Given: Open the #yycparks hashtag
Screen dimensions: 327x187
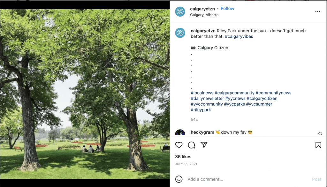Looking at the screenshot, I should tap(234, 104).
